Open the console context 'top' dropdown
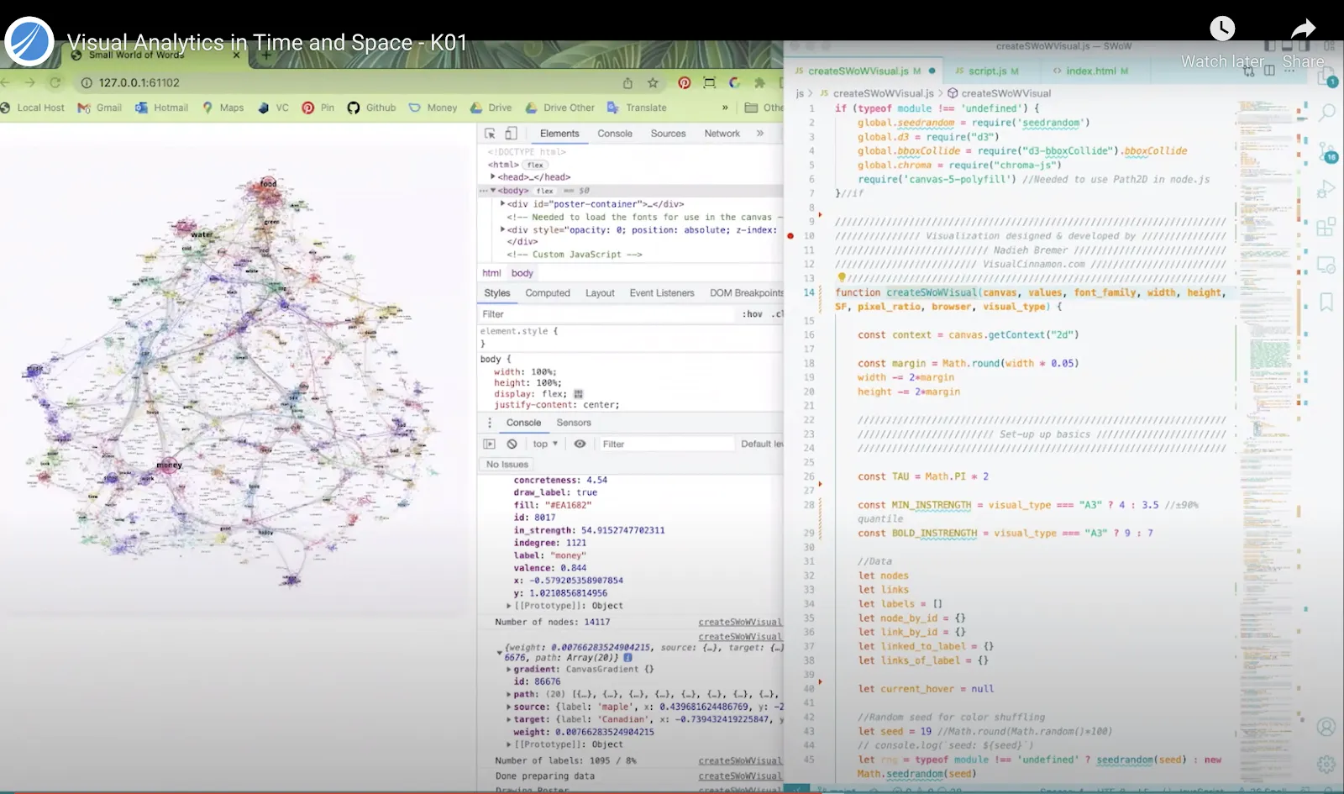The width and height of the screenshot is (1344, 794). (544, 444)
